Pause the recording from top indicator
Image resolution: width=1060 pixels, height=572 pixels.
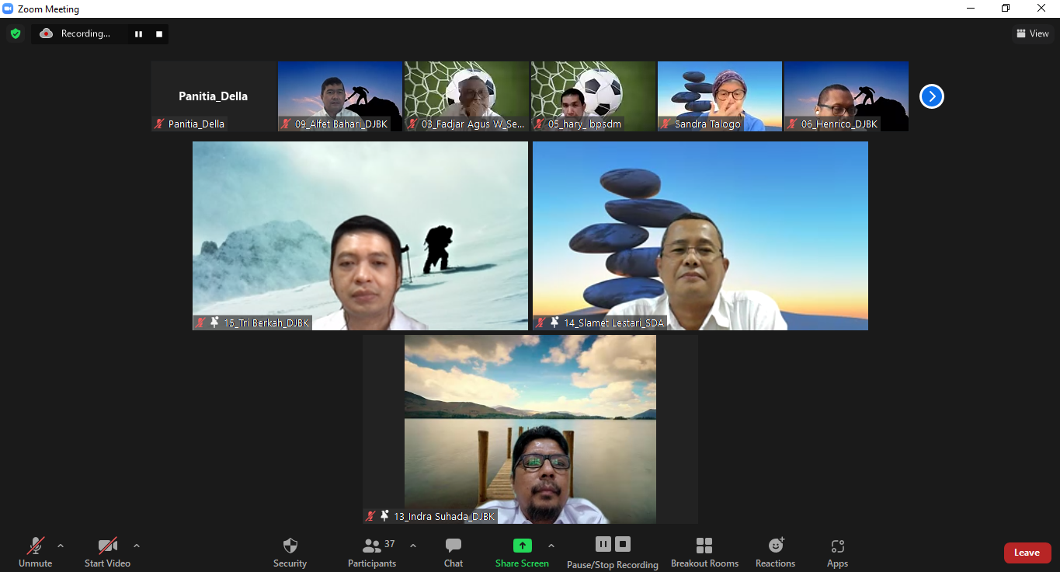tap(138, 34)
